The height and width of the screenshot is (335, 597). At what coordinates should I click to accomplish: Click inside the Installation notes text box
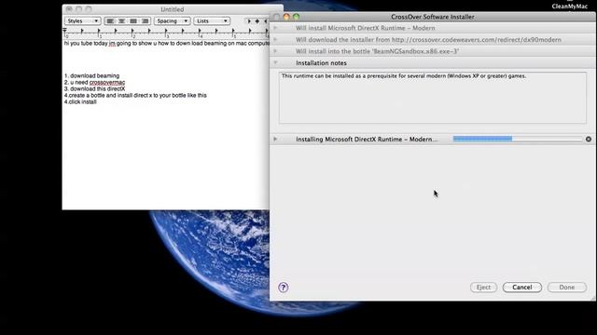click(x=433, y=98)
